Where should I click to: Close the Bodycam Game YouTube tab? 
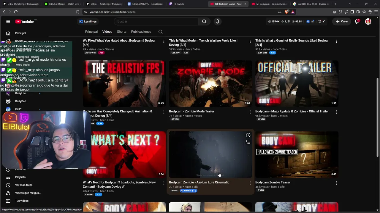pyautogui.click(x=245, y=4)
